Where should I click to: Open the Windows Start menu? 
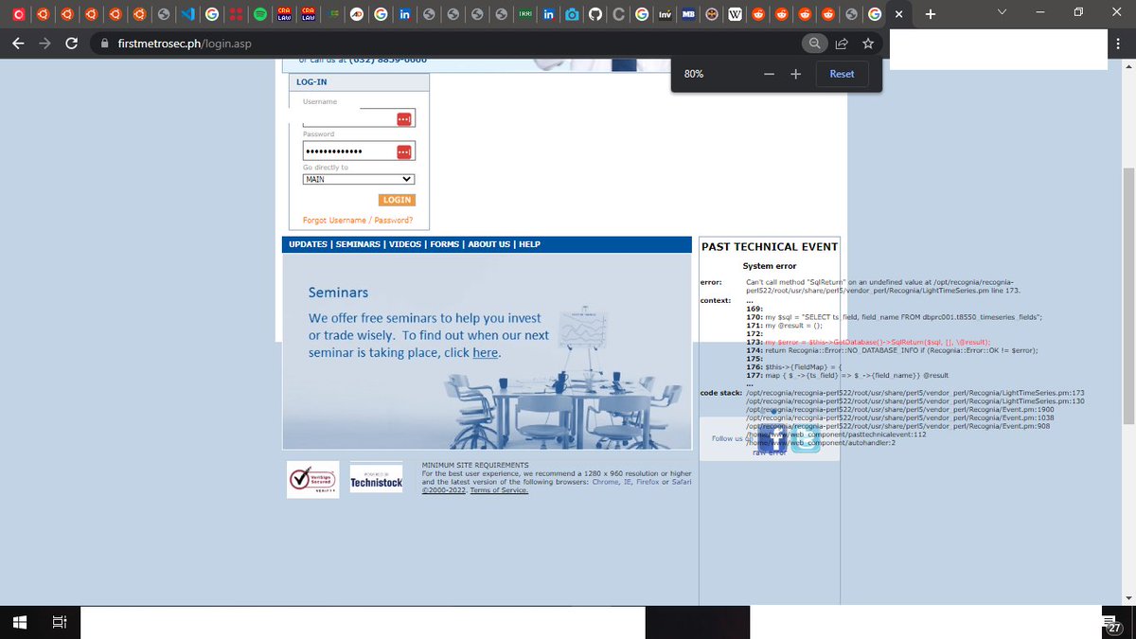(19, 622)
